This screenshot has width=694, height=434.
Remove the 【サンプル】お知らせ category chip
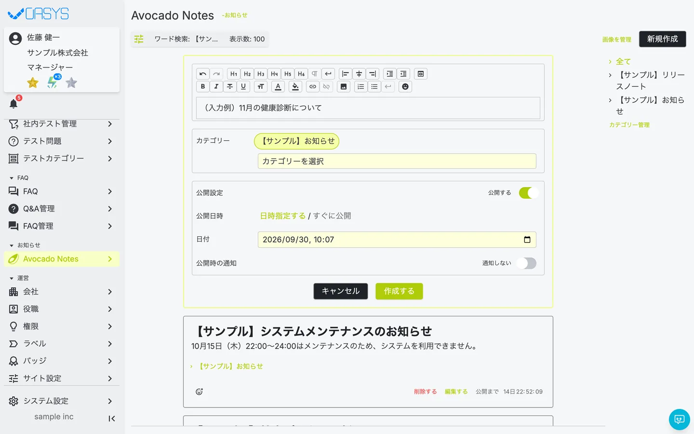tap(297, 141)
